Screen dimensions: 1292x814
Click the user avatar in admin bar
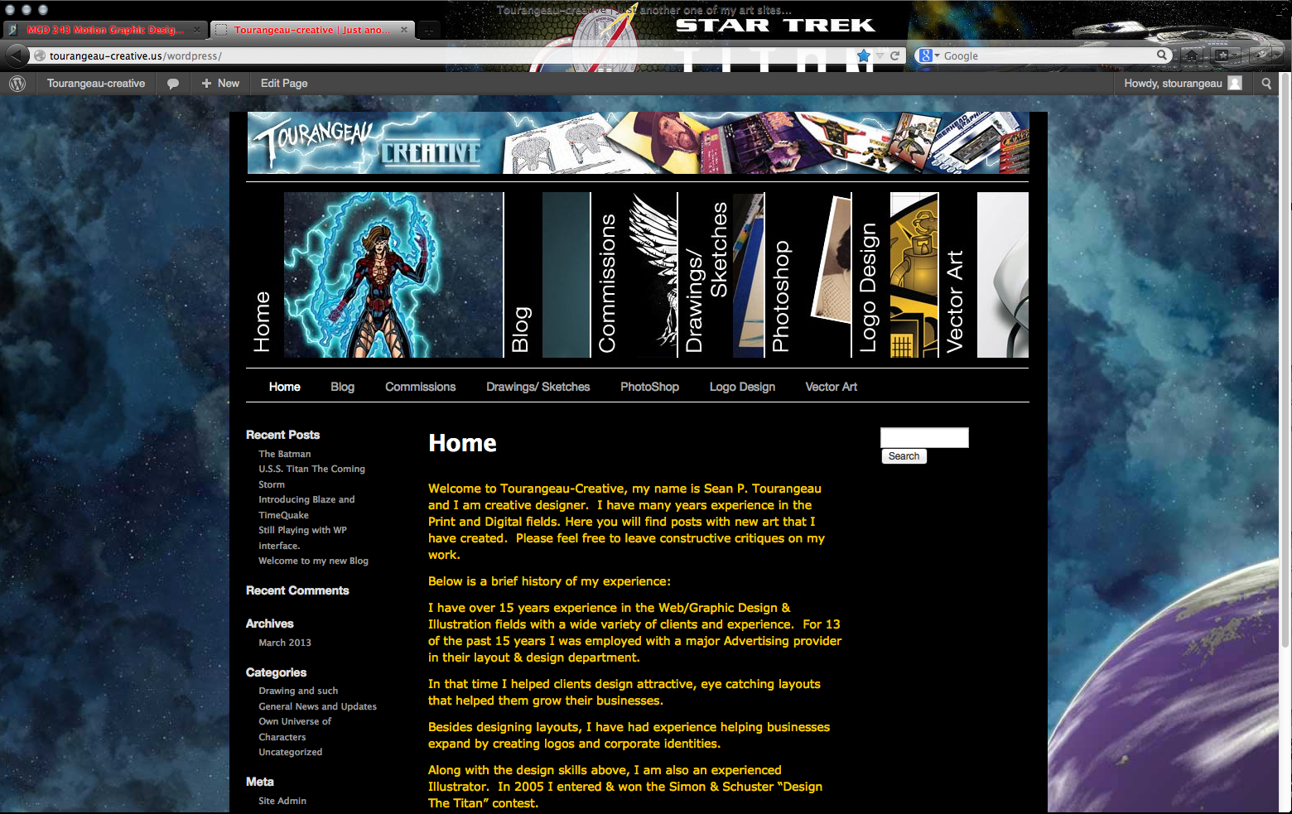point(1235,84)
